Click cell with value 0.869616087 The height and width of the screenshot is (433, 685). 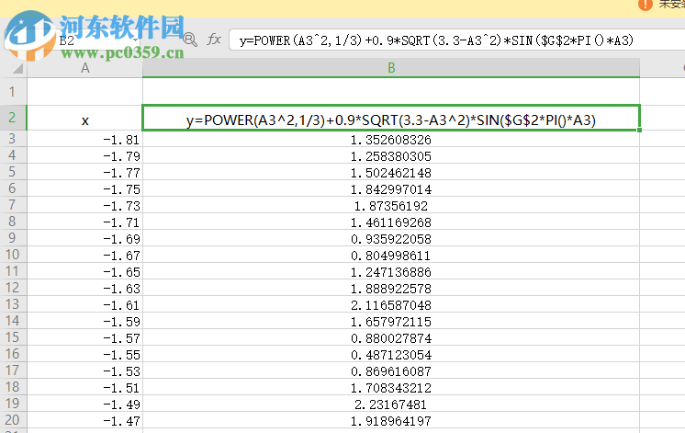coord(391,370)
